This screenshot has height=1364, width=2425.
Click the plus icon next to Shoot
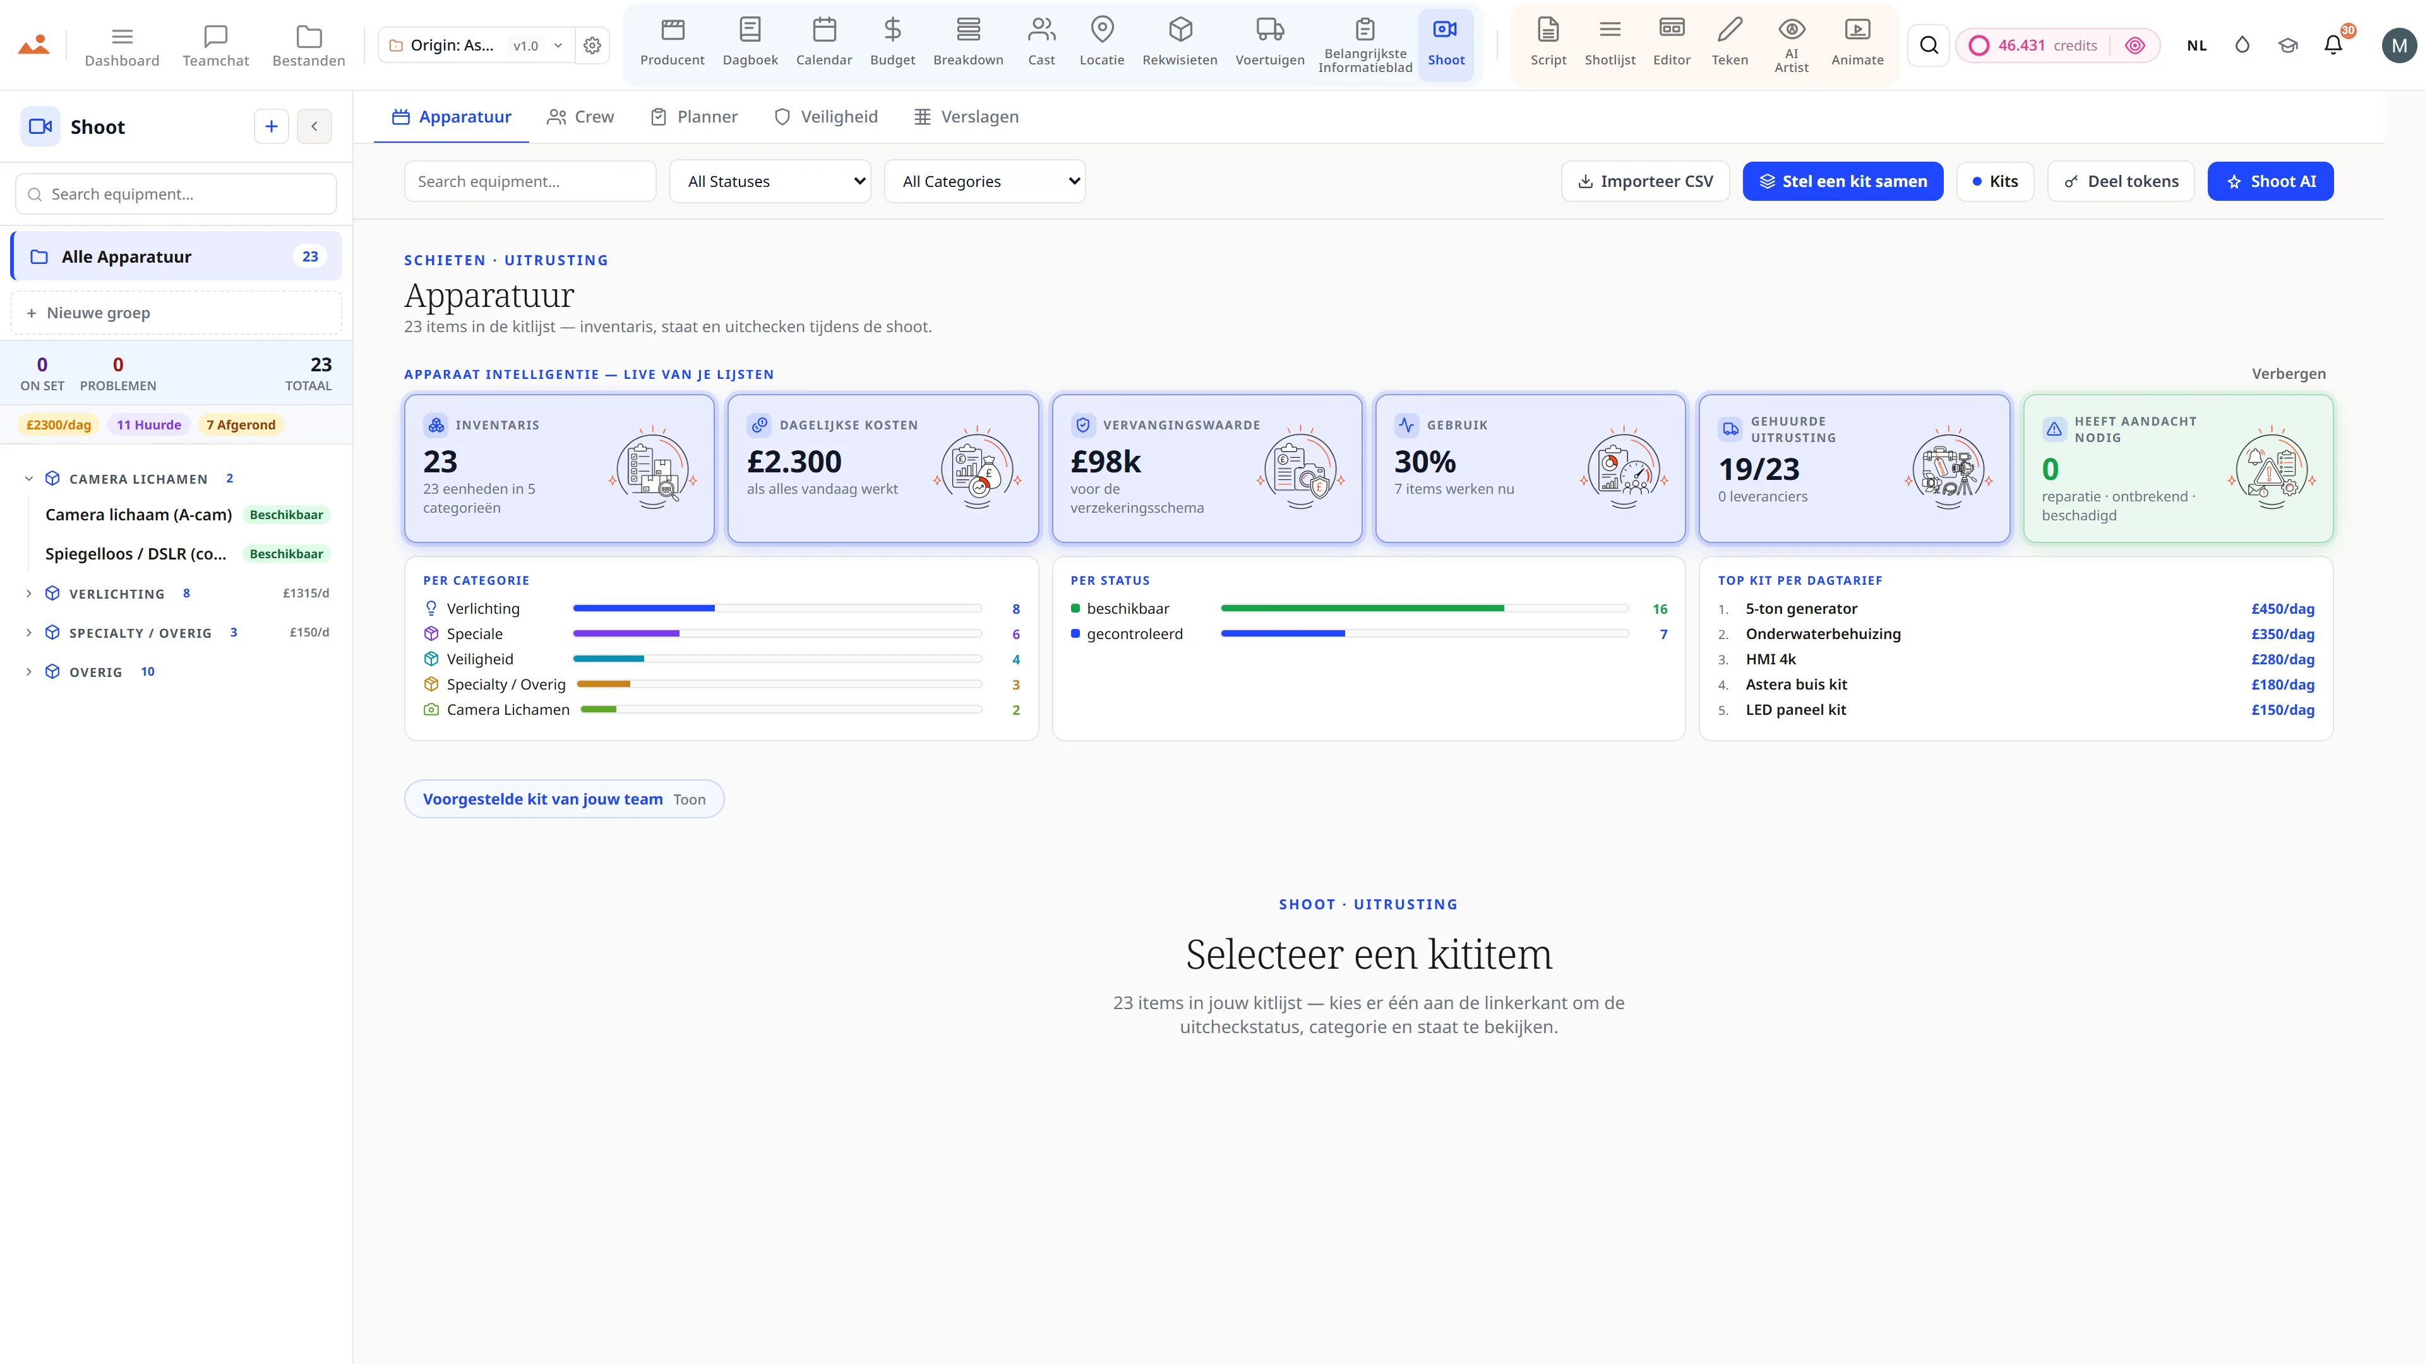(271, 126)
